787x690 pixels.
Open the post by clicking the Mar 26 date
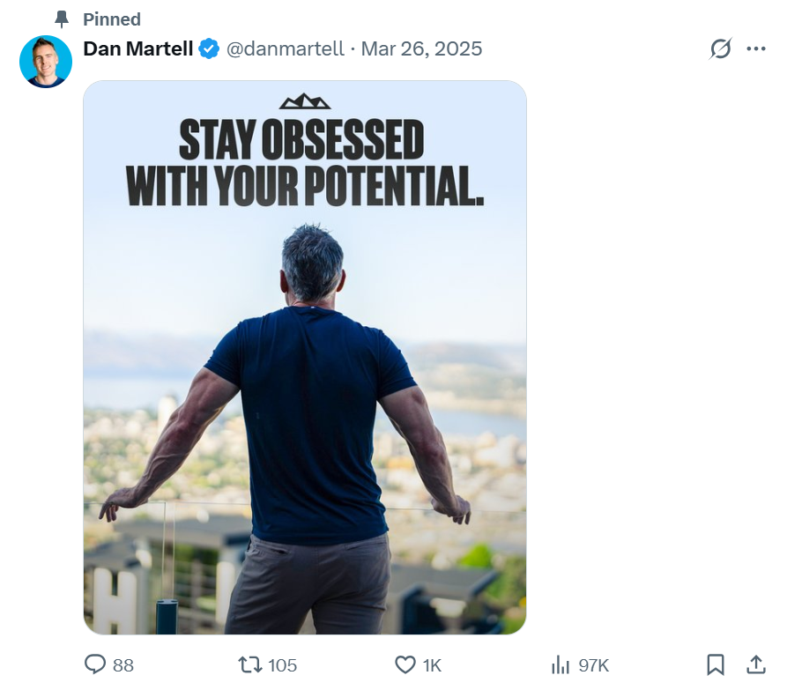pyautogui.click(x=421, y=49)
